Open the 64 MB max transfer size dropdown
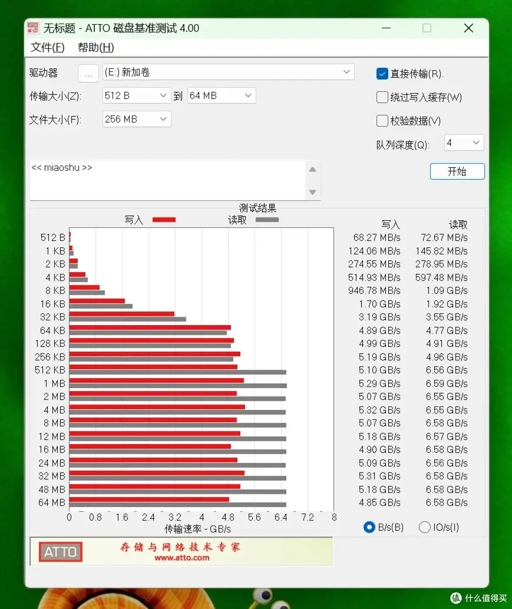The width and height of the screenshot is (512, 609). tap(221, 95)
